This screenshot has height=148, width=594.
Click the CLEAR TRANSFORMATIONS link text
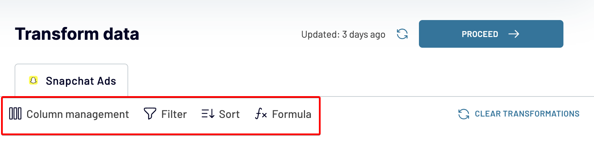[527, 114]
